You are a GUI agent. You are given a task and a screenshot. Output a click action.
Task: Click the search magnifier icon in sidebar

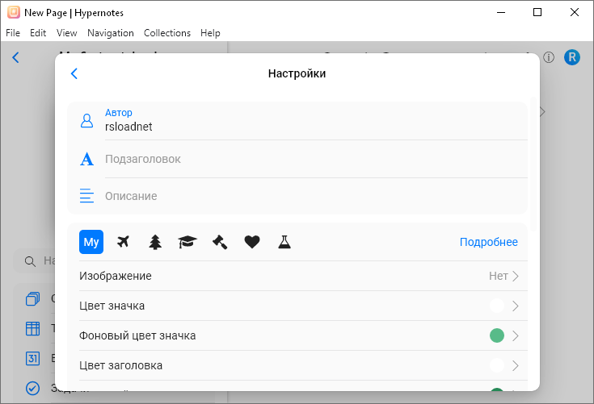click(x=30, y=261)
